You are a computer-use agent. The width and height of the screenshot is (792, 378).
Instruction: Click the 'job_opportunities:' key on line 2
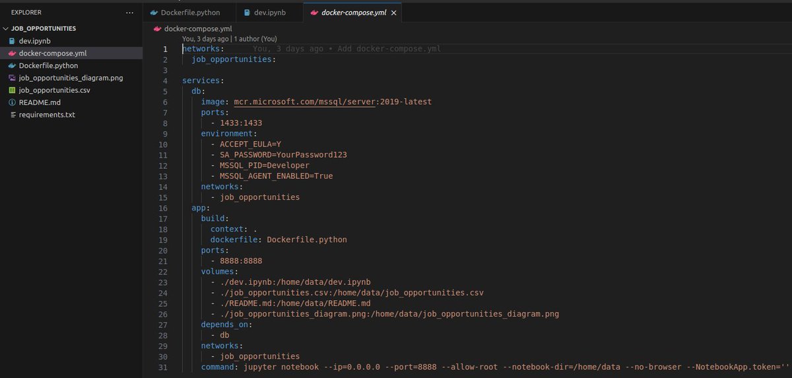pyautogui.click(x=234, y=59)
